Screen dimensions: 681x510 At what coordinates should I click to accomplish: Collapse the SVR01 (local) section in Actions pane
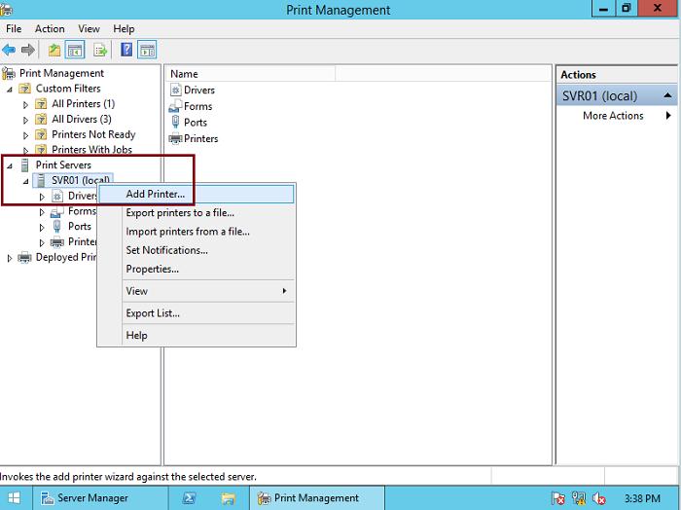click(667, 96)
